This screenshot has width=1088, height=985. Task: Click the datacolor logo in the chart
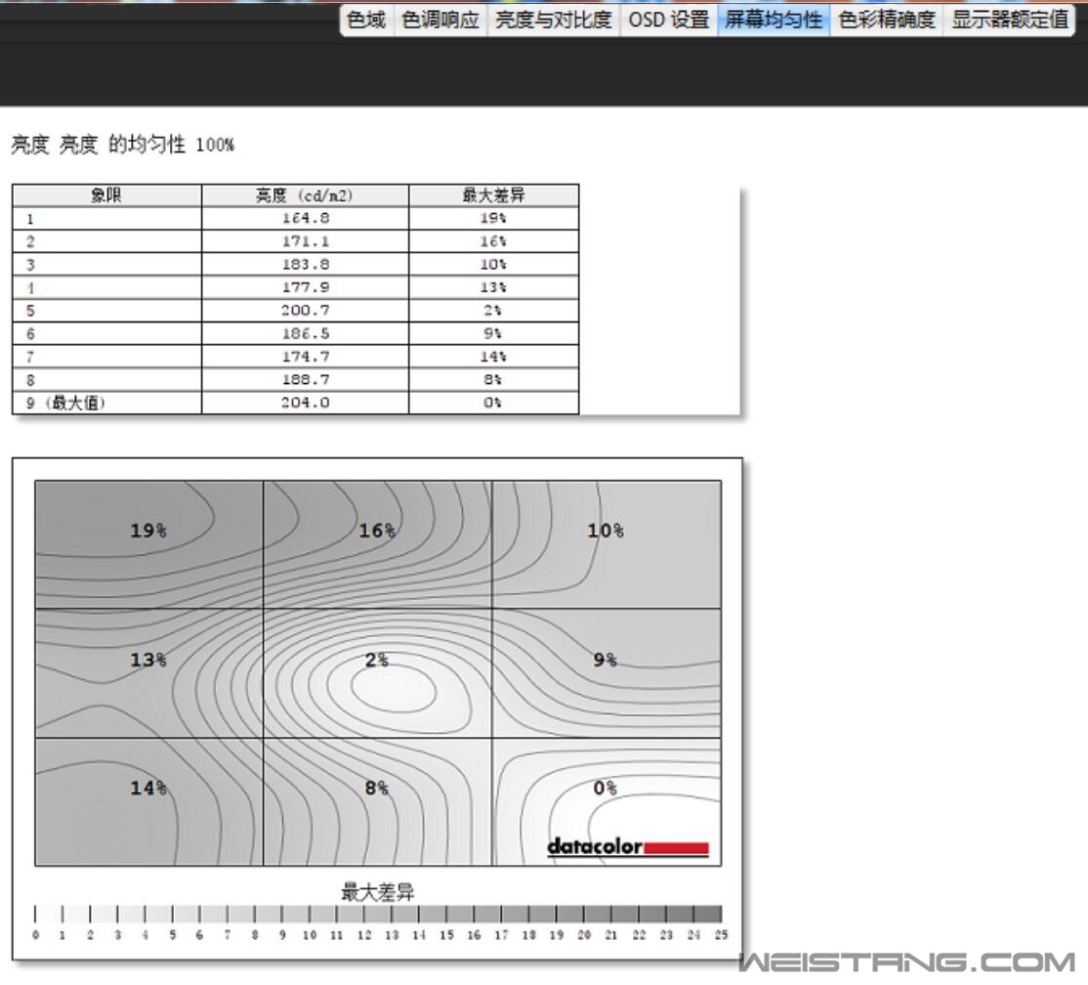point(627,846)
